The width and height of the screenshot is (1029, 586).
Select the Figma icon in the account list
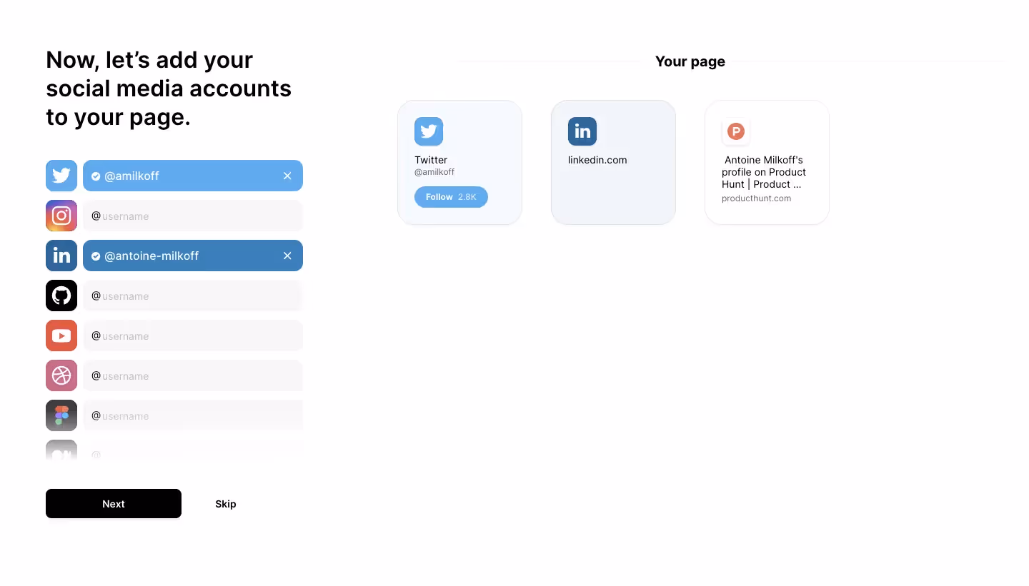click(x=61, y=415)
